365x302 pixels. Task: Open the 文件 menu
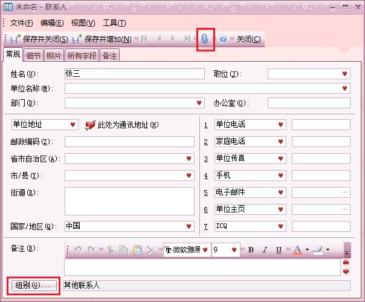point(21,23)
